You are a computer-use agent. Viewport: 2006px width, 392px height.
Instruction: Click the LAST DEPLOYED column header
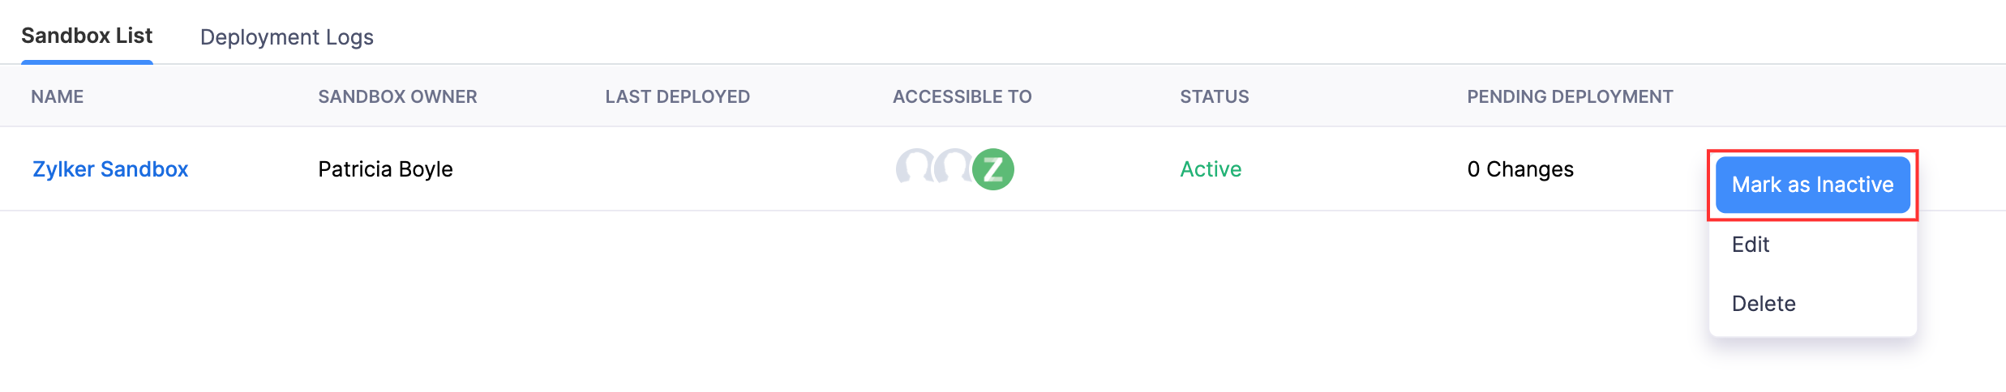pyautogui.click(x=677, y=96)
